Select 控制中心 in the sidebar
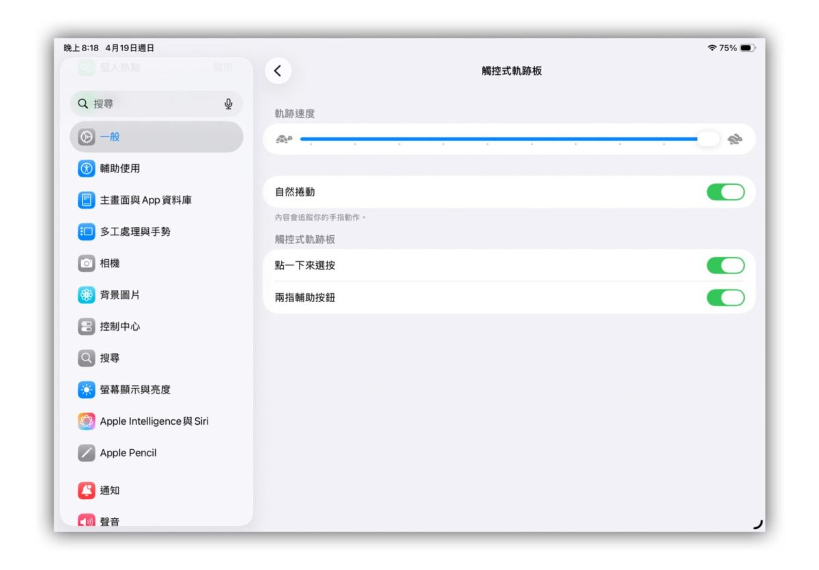 [156, 327]
